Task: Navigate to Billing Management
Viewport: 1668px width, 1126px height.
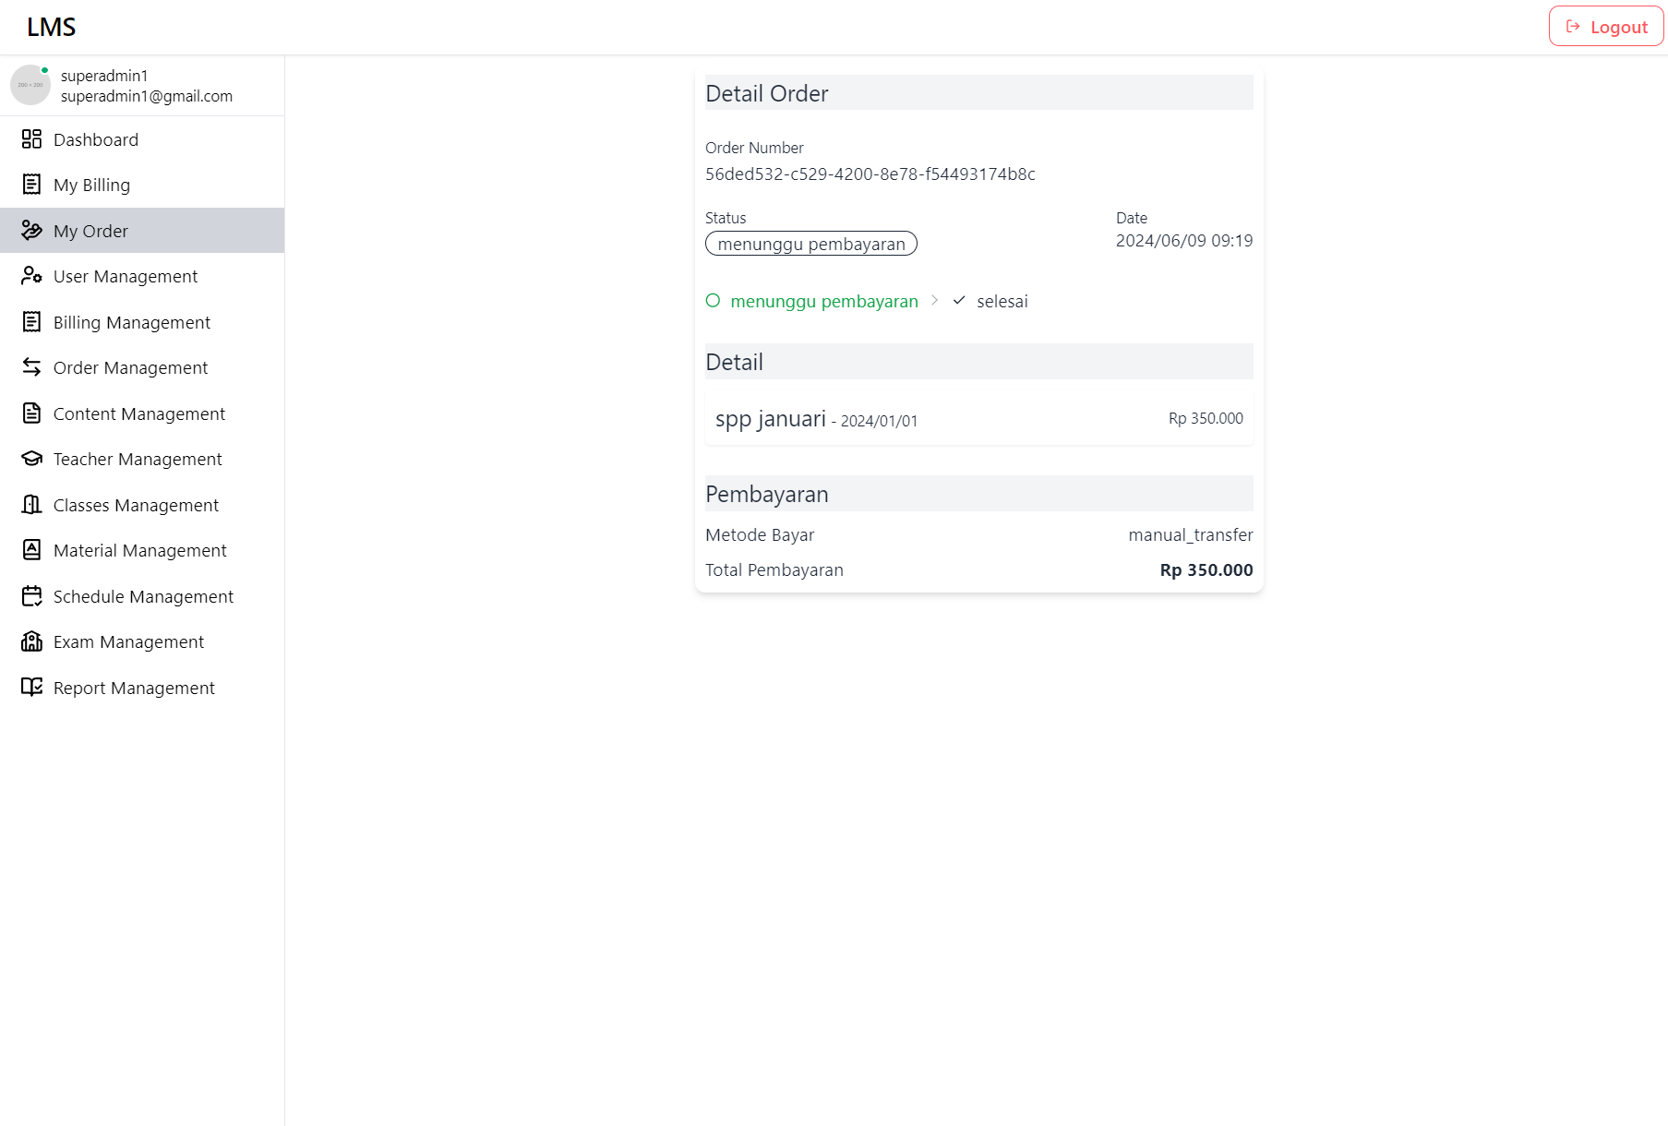Action: [142, 322]
